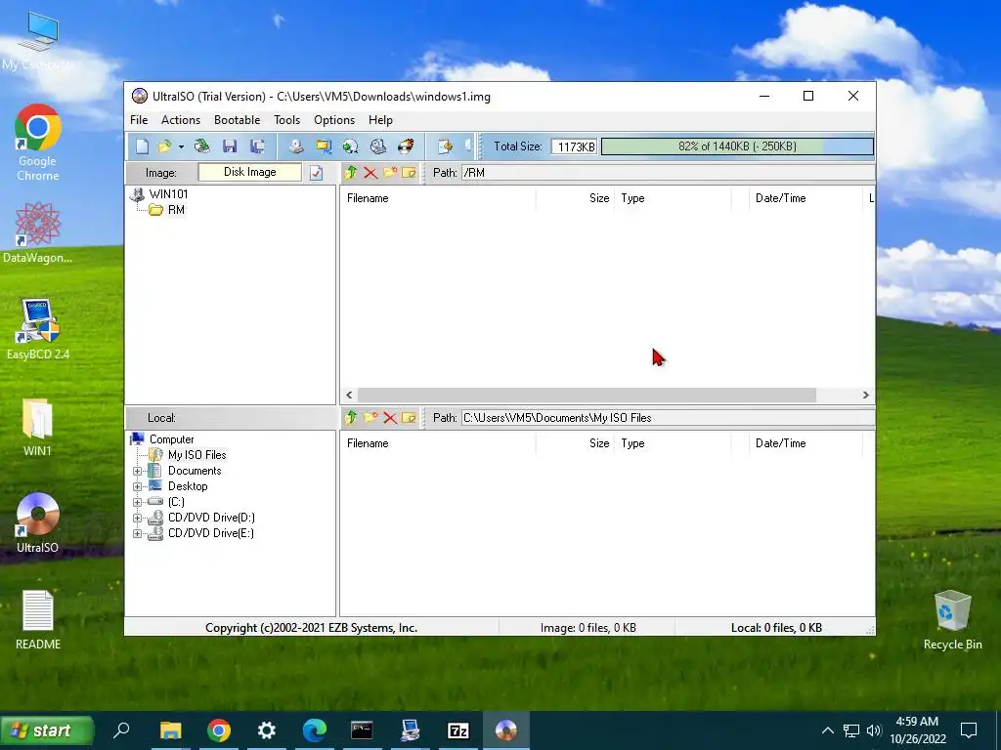1001x750 pixels.
Task: Expand the CD/DVD Drive(D:) node
Action: coord(137,518)
